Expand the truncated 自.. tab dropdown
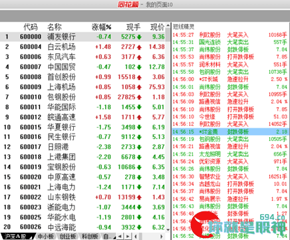Viewport: 290px width, 240px height. tap(109, 236)
